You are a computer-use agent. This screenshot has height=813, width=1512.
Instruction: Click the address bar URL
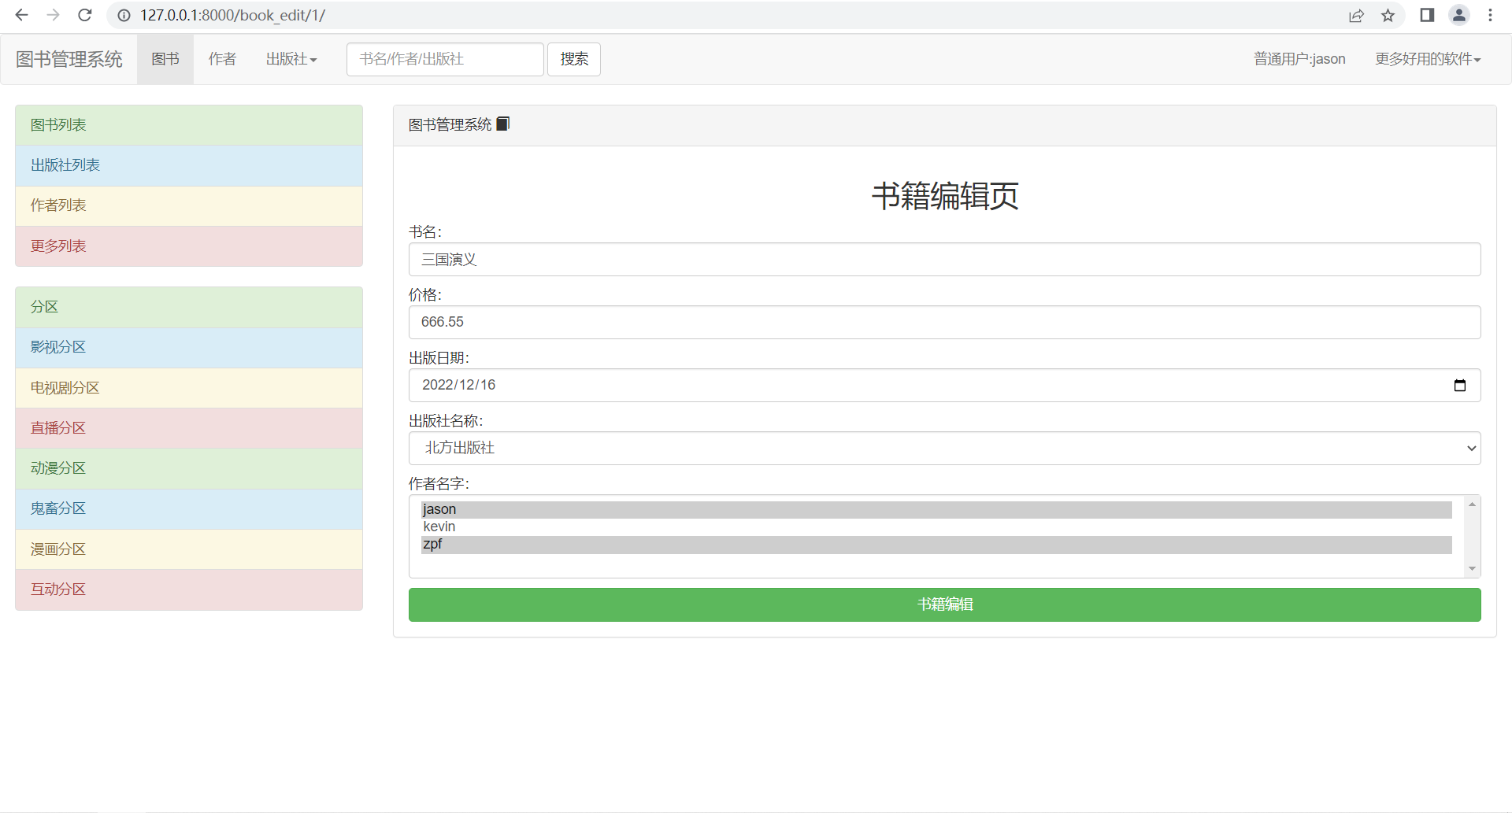pos(233,15)
